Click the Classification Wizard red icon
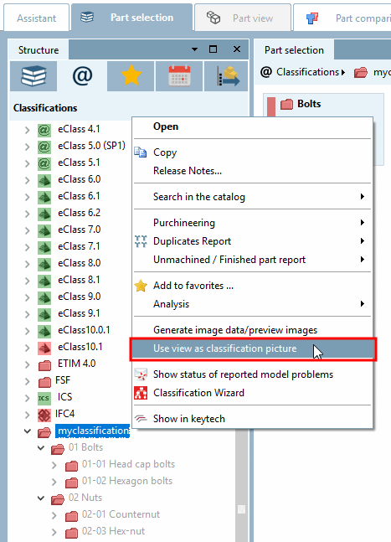 [141, 393]
